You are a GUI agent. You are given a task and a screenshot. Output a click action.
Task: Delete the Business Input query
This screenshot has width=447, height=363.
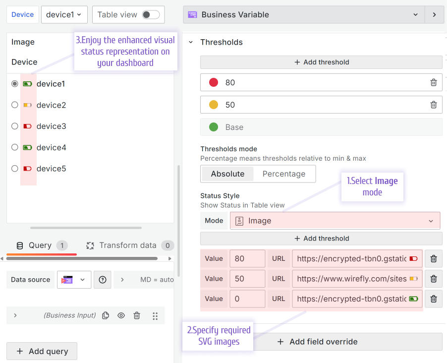click(x=137, y=315)
